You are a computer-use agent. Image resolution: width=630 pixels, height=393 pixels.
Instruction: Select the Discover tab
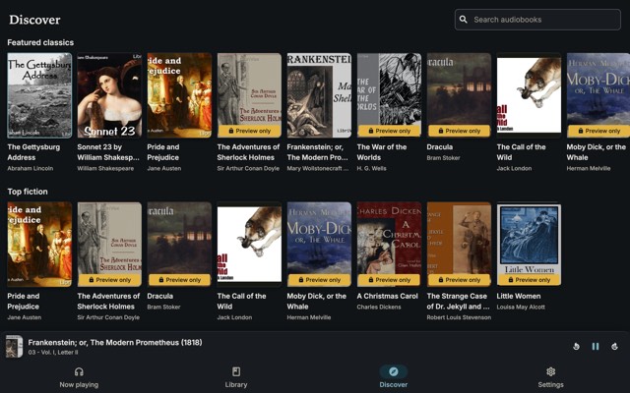[x=394, y=377]
